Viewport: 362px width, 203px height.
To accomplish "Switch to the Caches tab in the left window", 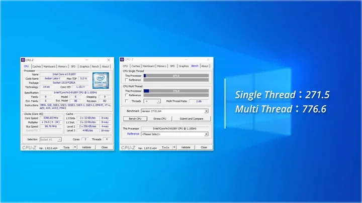I will [x=37, y=66].
